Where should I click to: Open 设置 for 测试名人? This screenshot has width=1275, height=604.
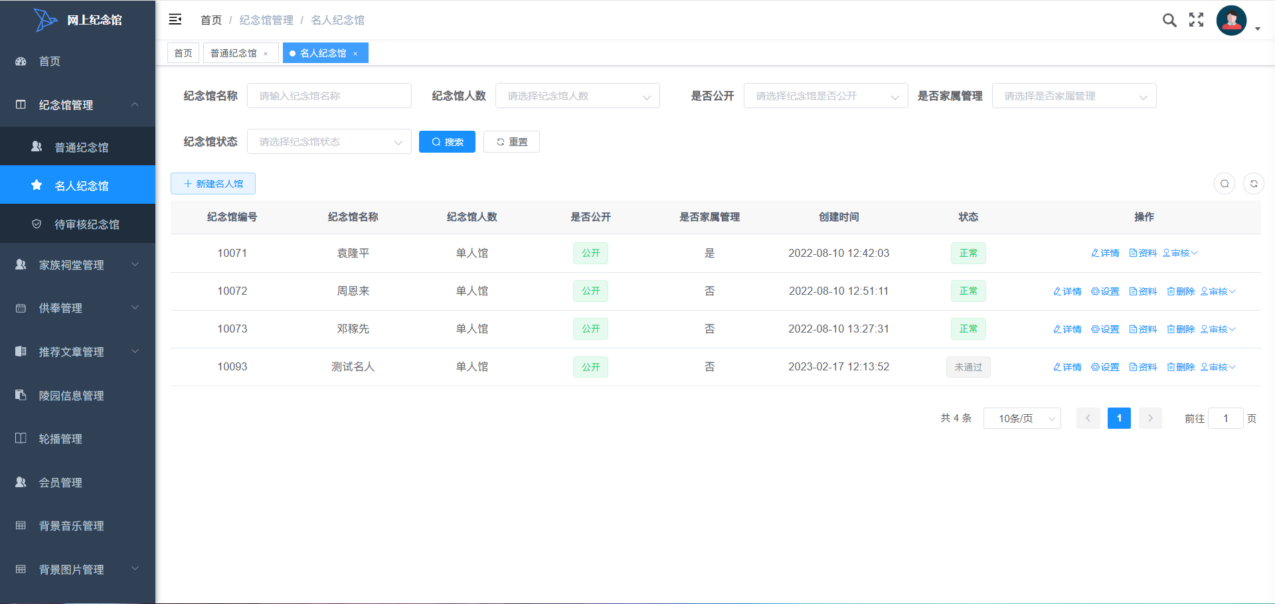pyautogui.click(x=1105, y=367)
